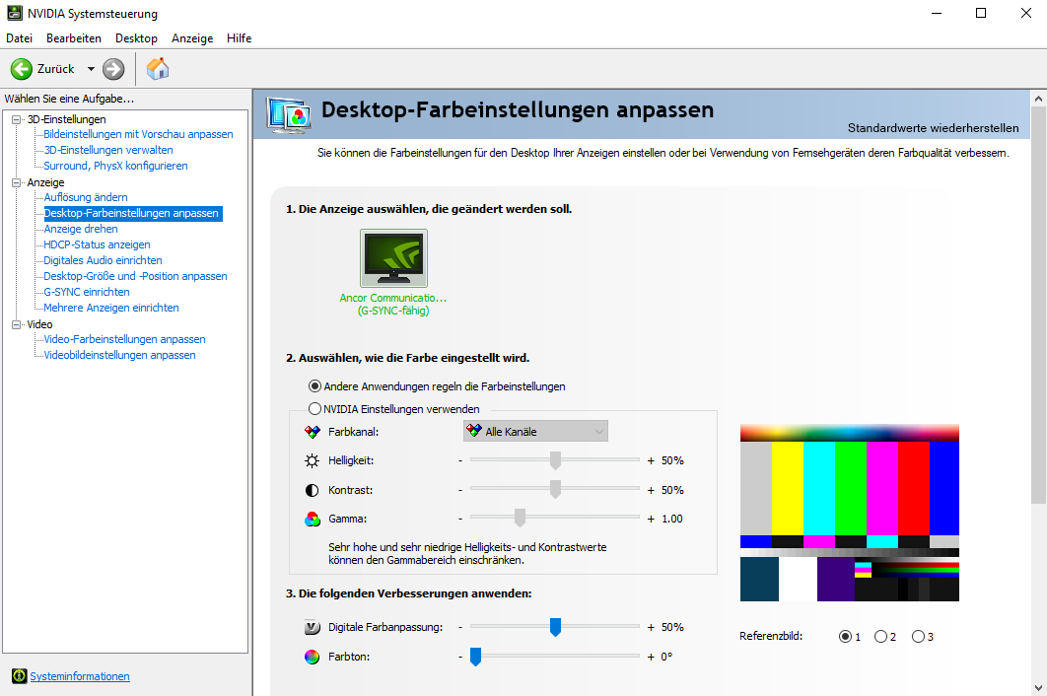Open the Datei menu
Screen dimensions: 1047x696
pos(20,38)
